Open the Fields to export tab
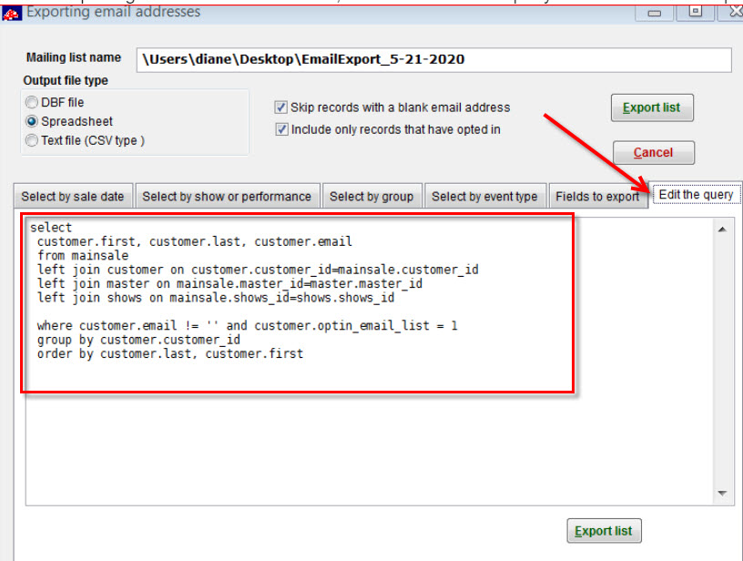 597,196
